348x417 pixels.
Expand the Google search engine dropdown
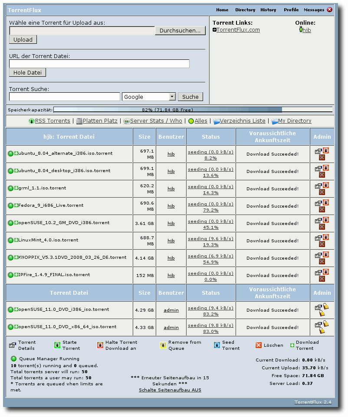pyautogui.click(x=172, y=97)
